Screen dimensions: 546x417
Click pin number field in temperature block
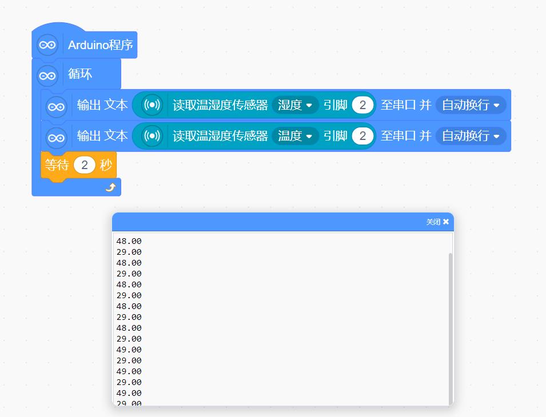tap(362, 135)
